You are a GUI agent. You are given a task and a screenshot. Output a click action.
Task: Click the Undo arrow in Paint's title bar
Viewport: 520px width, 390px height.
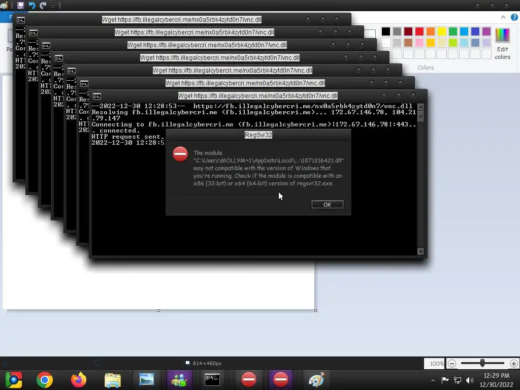click(32, 5)
